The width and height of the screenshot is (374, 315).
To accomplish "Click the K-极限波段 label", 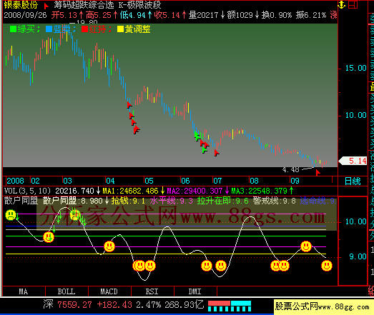I will click(139, 5).
